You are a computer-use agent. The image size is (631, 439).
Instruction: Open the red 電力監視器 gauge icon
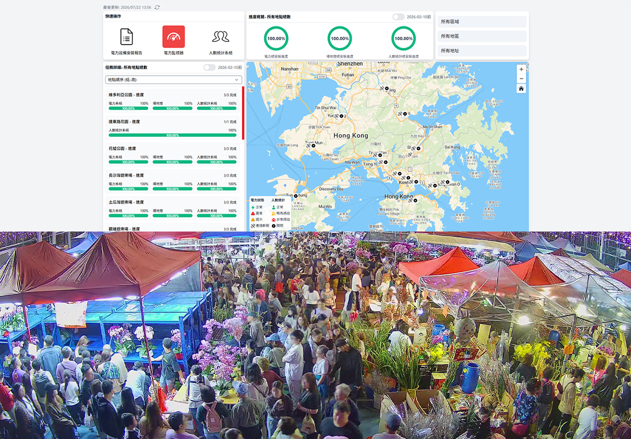[173, 37]
